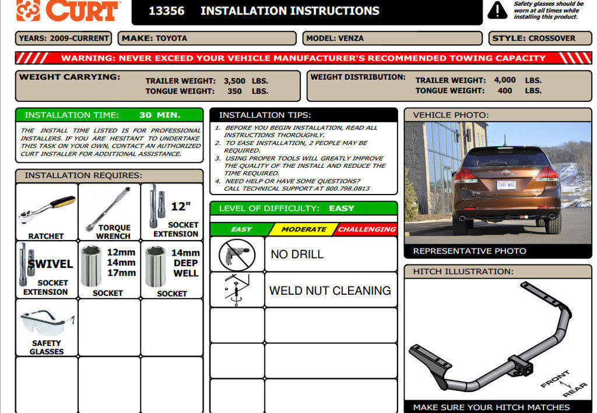This screenshot has height=413, width=597.
Task: Click the "WEIGHT CARRYING:" heading
Action: [70, 77]
